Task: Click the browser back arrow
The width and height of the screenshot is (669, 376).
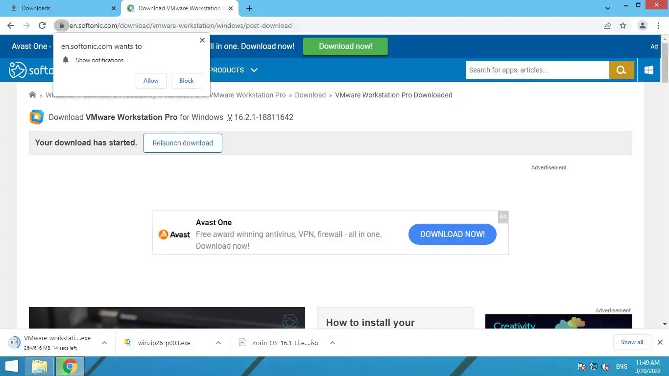Action: click(x=11, y=25)
